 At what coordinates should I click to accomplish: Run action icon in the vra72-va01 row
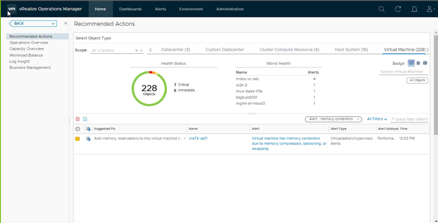click(x=88, y=139)
